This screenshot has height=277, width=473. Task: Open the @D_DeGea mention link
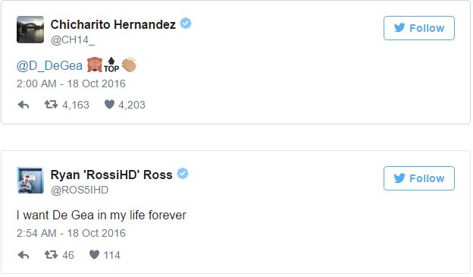(49, 65)
